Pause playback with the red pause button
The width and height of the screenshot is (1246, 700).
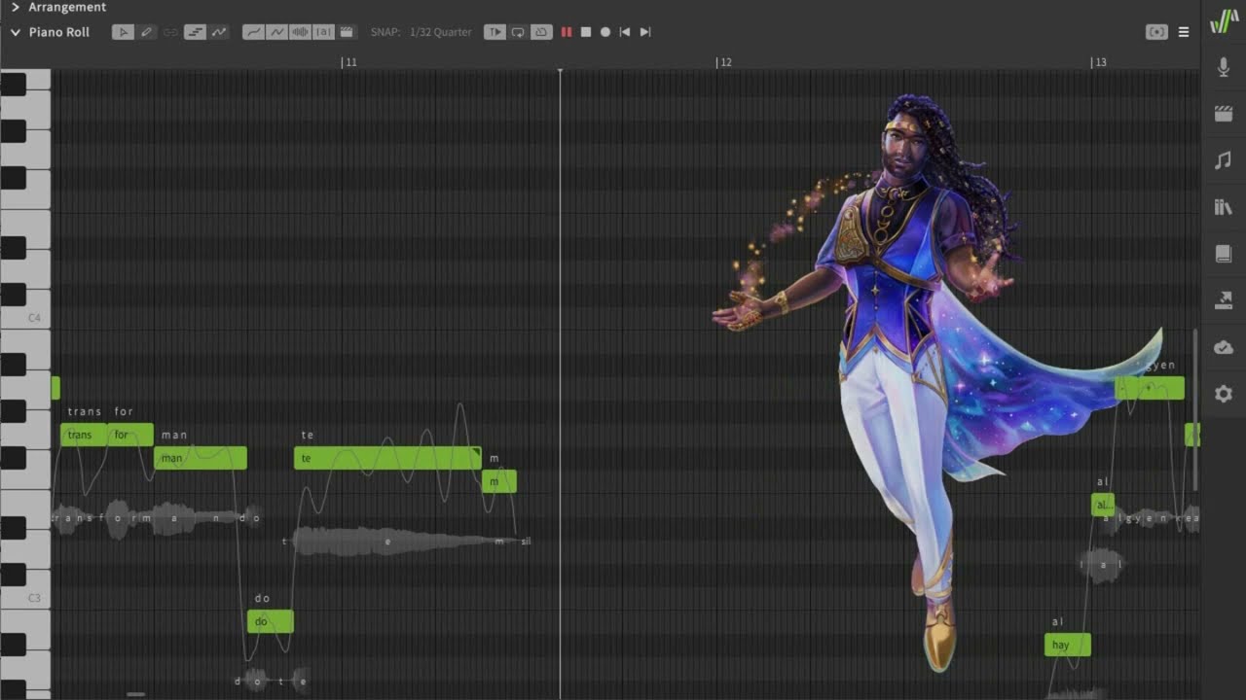tap(566, 32)
